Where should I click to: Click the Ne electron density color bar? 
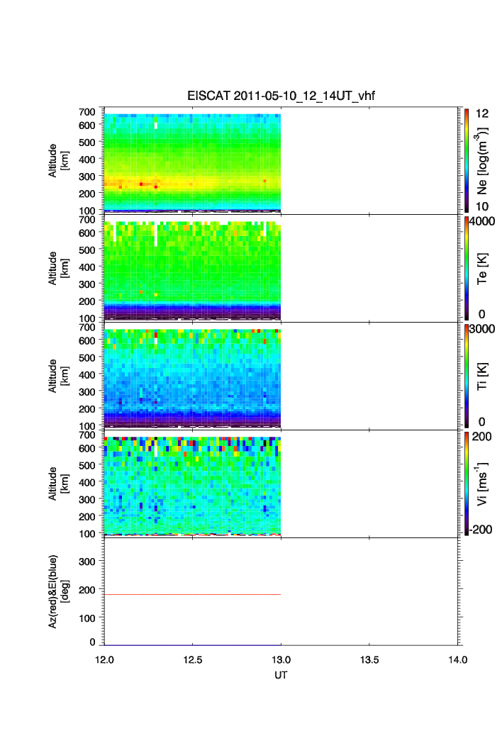[x=467, y=160]
